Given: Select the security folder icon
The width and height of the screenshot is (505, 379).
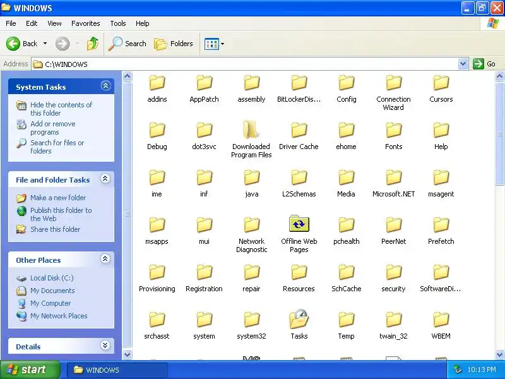Looking at the screenshot, I should tap(393, 272).
